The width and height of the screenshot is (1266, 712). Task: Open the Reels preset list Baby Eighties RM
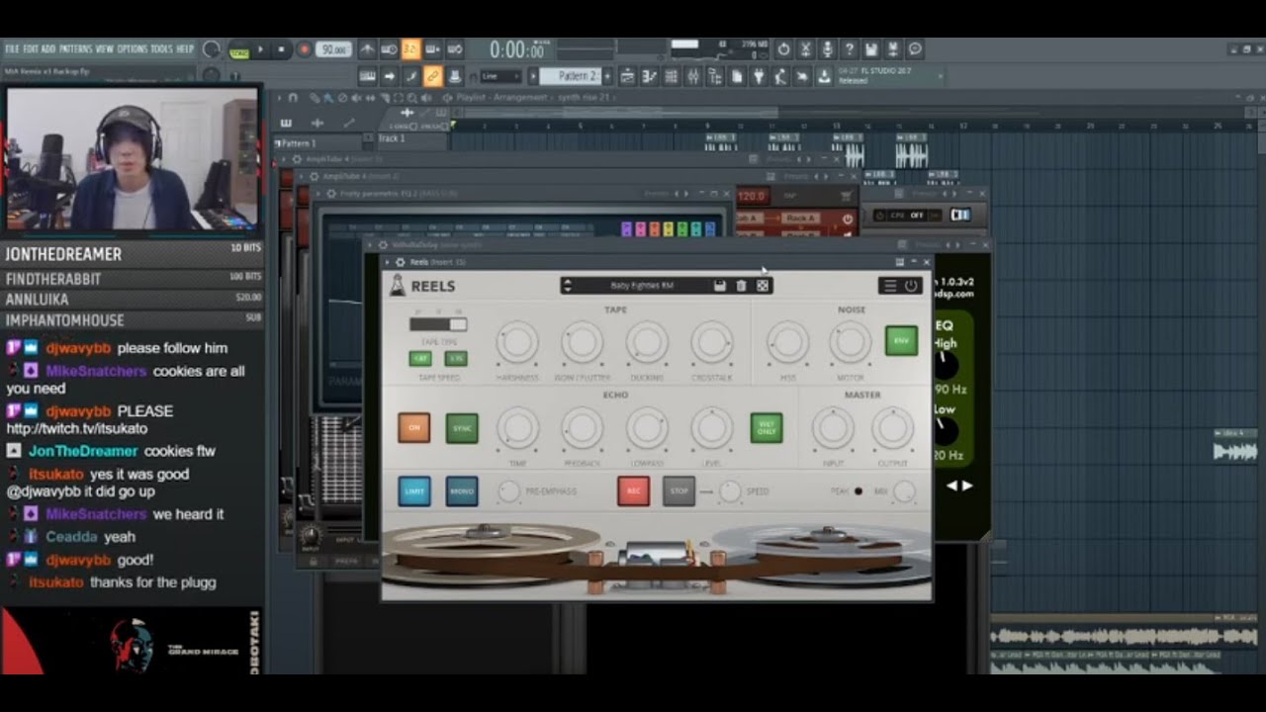coord(642,286)
